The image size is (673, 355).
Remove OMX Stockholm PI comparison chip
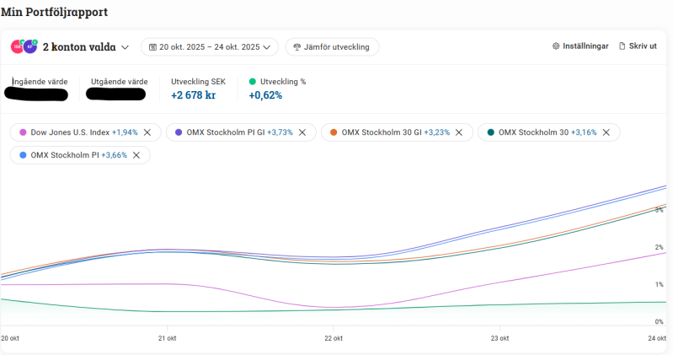tap(136, 155)
